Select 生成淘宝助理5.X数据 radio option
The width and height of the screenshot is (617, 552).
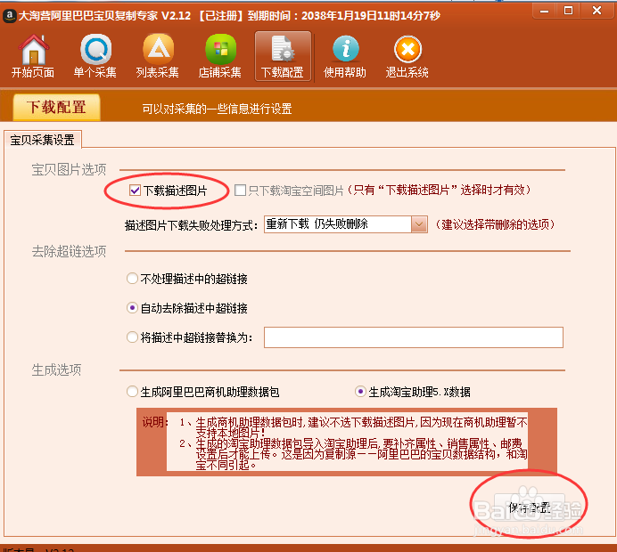[x=360, y=392]
